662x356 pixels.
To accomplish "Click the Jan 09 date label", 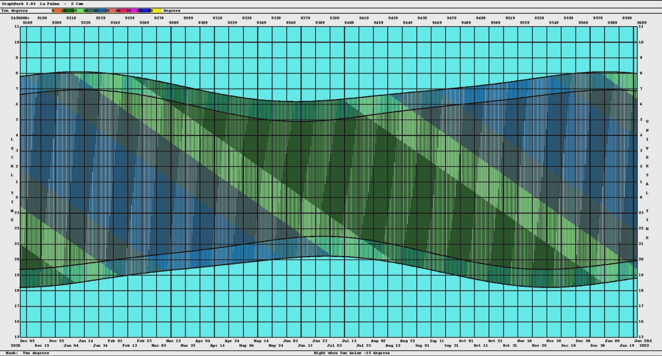I will click(x=612, y=341).
